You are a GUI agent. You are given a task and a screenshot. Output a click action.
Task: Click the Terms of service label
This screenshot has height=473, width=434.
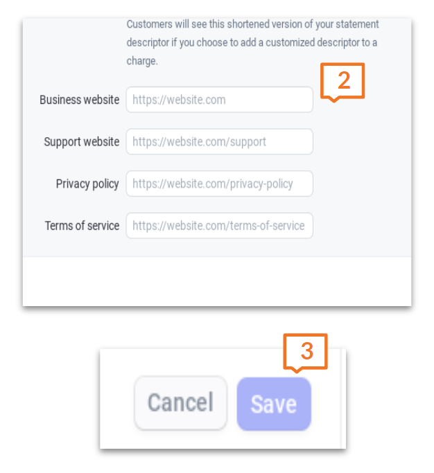click(x=82, y=226)
